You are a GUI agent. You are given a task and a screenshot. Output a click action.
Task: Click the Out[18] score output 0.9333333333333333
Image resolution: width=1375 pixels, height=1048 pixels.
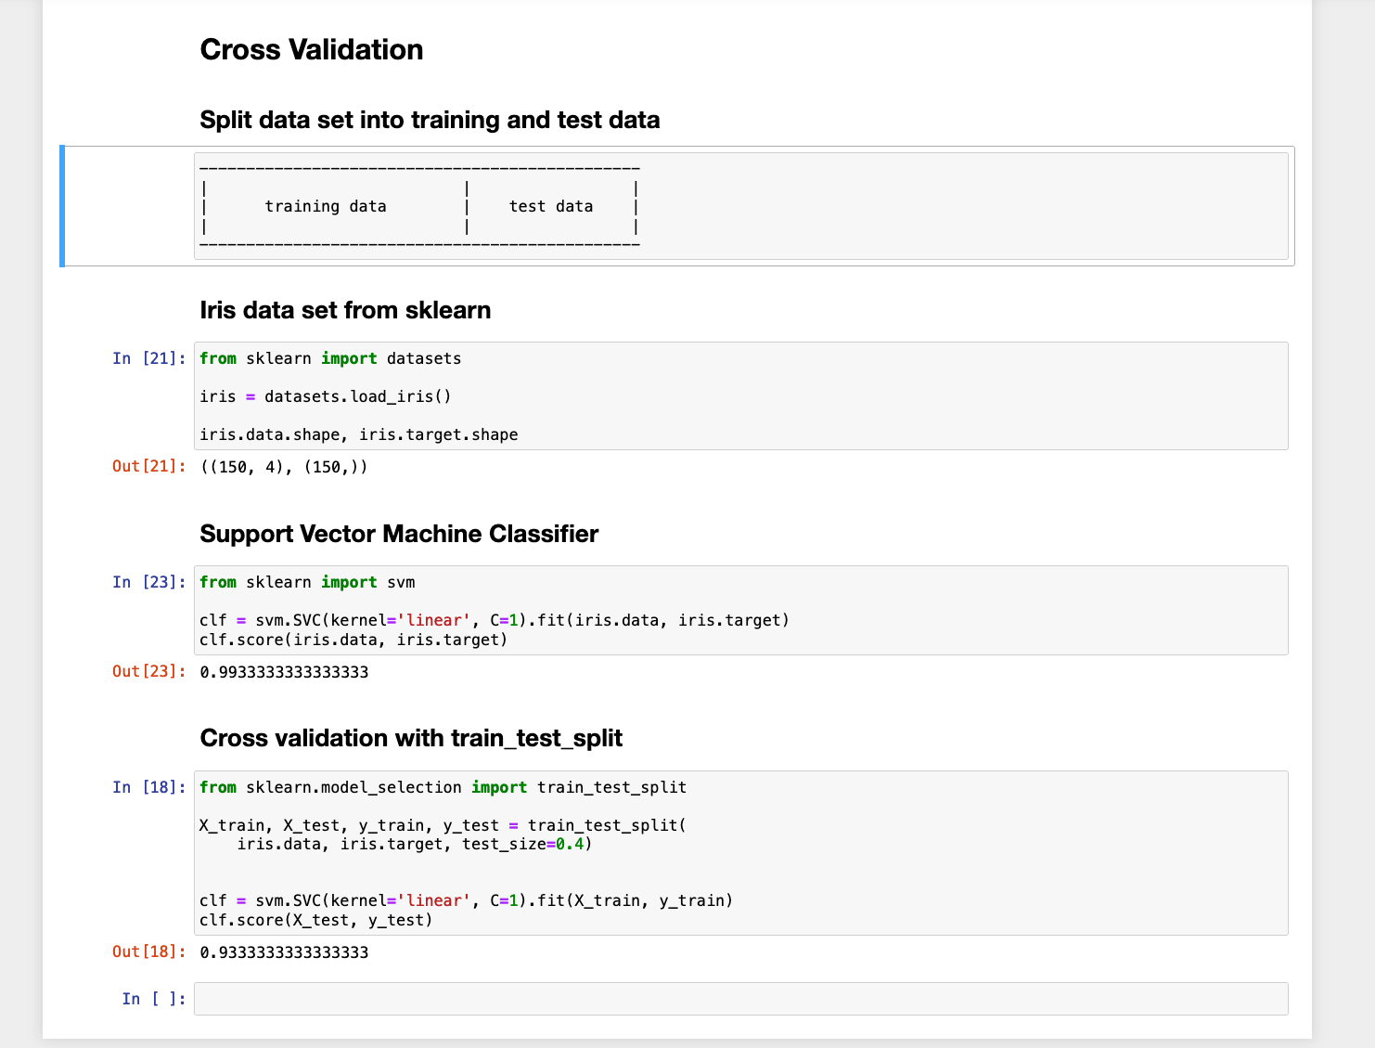(x=283, y=951)
